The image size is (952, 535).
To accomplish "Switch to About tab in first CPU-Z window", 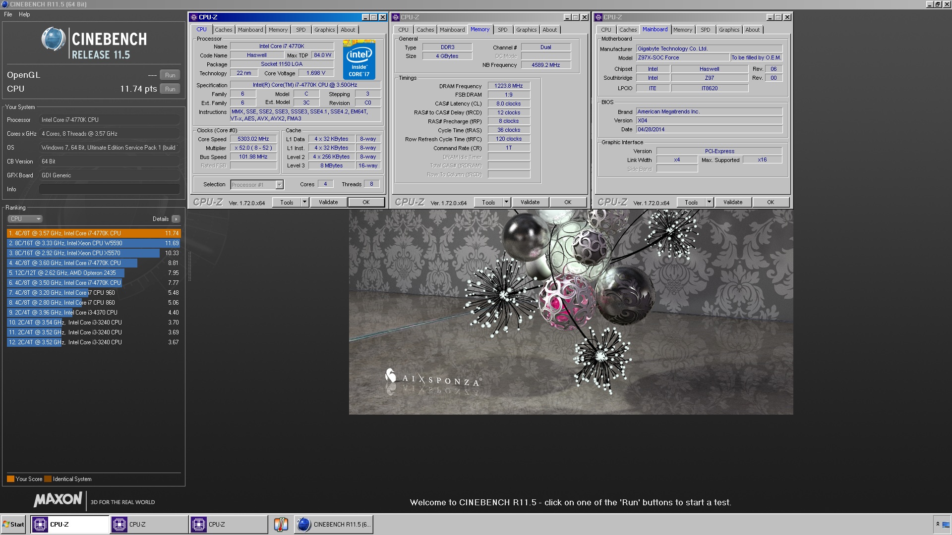I will [348, 30].
